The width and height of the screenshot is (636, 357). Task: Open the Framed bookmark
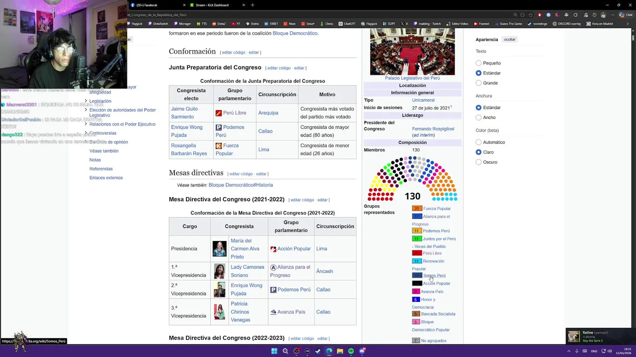(x=481, y=24)
